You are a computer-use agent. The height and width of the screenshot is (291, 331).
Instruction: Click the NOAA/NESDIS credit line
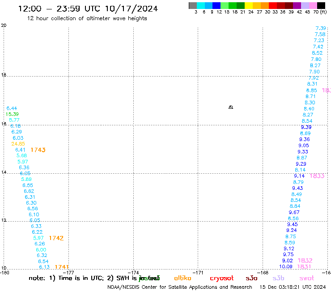click(x=180, y=287)
